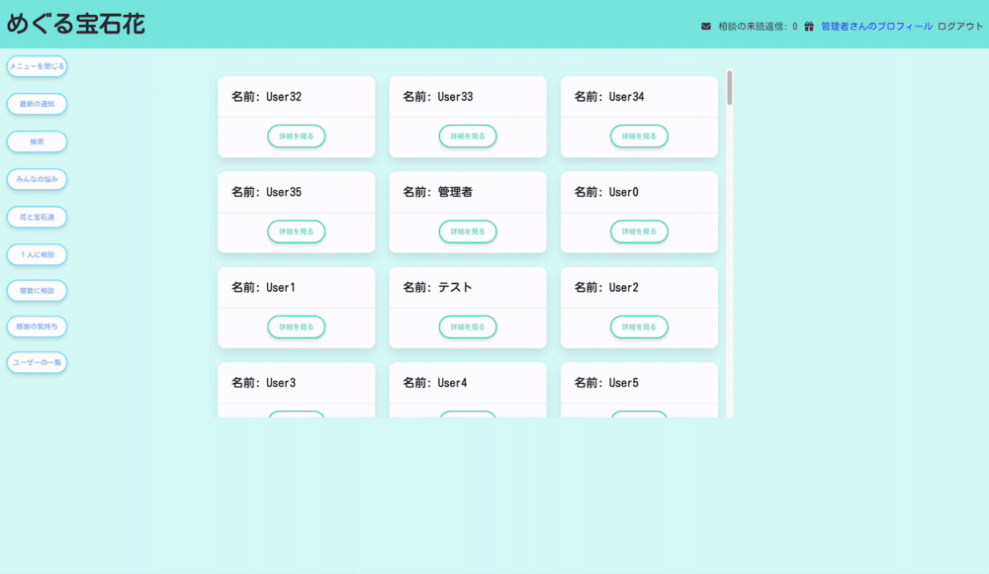Screen dimensions: 989x574
Task: Choose 1人に相談 in sidebar
Action: click(37, 254)
